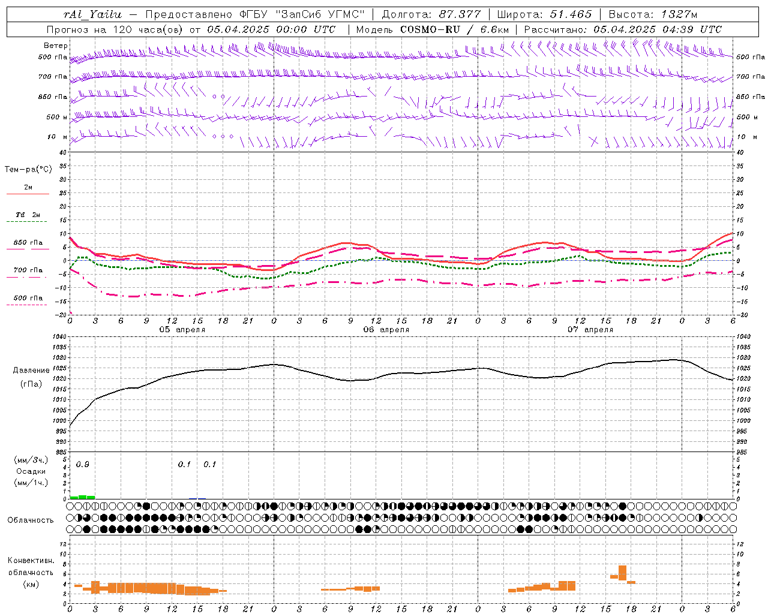Click the station name rAl_Yailu in header

pyautogui.click(x=92, y=14)
